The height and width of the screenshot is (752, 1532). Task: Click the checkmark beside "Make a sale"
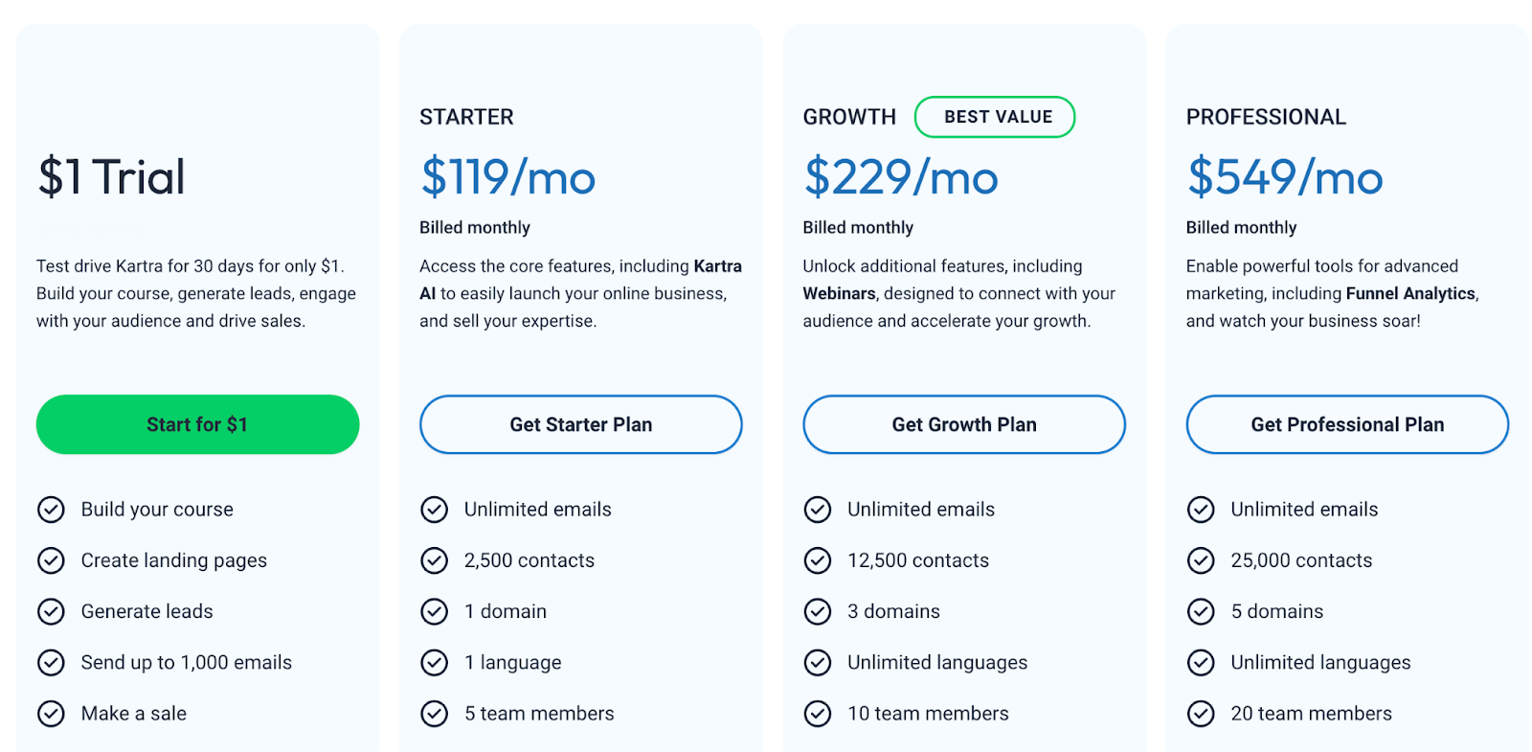coord(52,713)
